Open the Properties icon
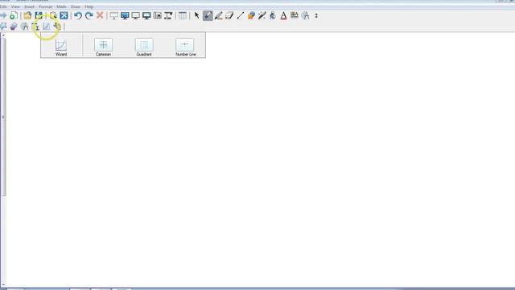The height and width of the screenshot is (290, 515). pos(295,15)
